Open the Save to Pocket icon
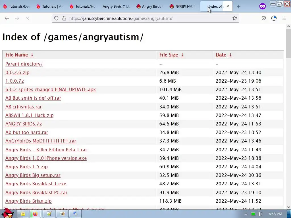Screen dimensions: 291x218 point(263,18)
